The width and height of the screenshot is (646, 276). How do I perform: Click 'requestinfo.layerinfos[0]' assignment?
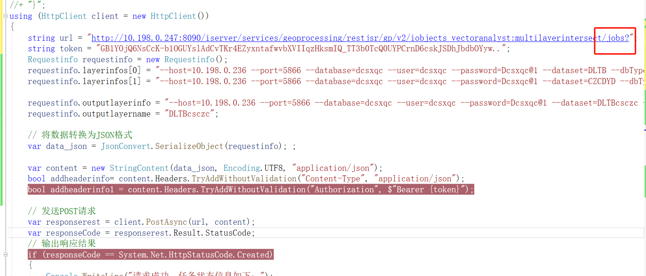(x=84, y=71)
